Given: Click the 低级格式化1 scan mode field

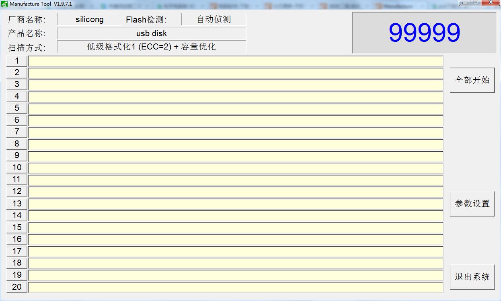Looking at the screenshot, I should point(152,47).
